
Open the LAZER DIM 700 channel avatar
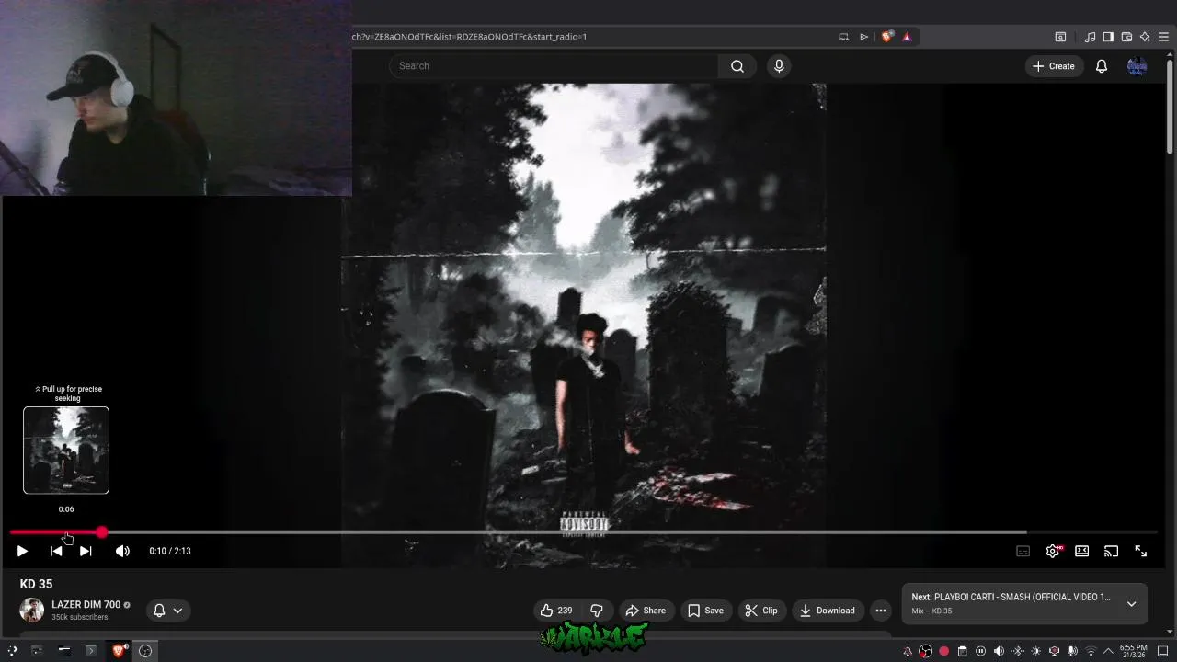32,611
